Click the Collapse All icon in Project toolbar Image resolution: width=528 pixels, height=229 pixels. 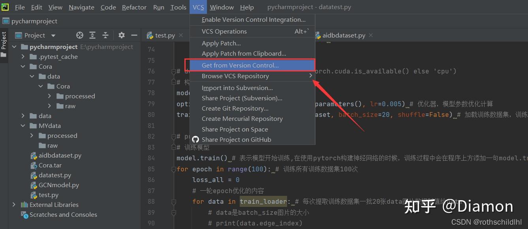click(105, 35)
